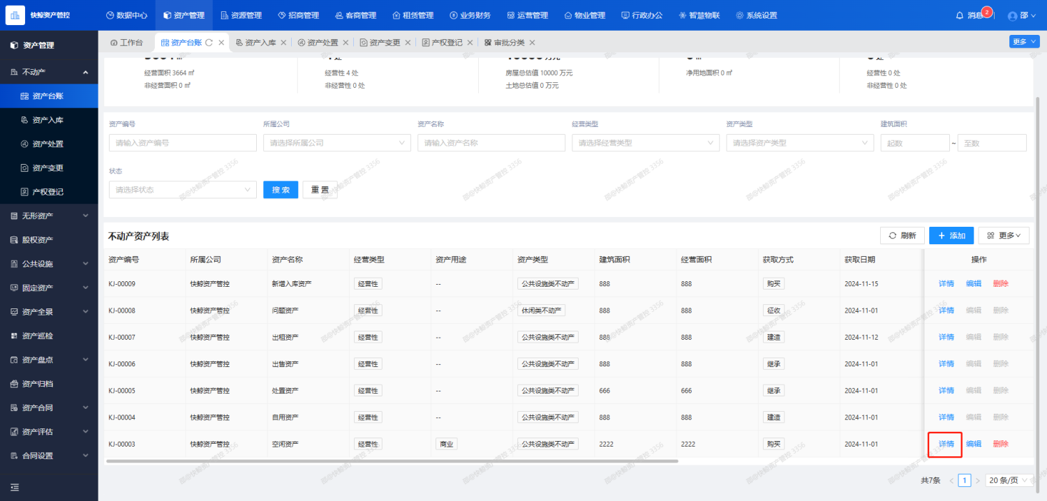
Task: Close the 资产台账 tab
Action: coord(221,43)
